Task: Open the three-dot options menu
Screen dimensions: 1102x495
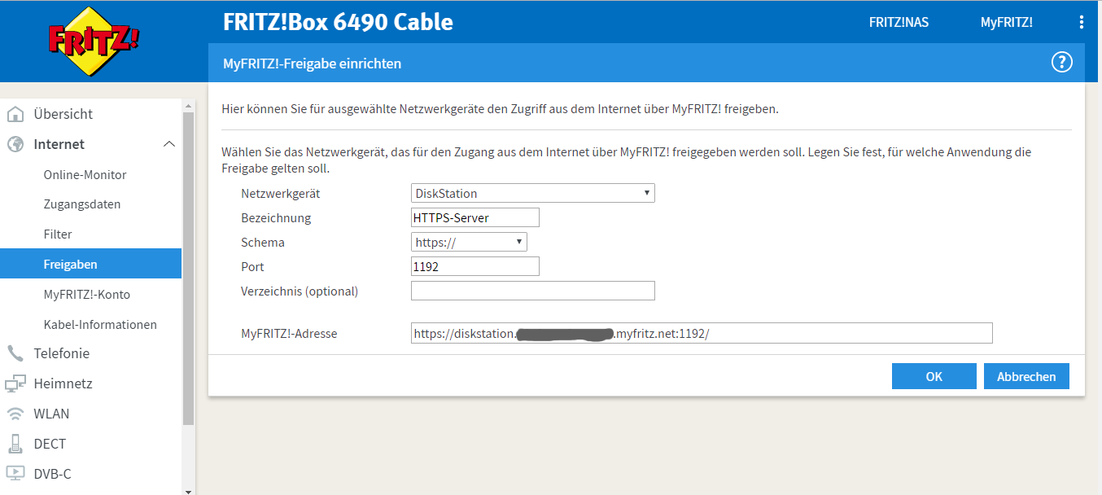Action: coord(1080,22)
